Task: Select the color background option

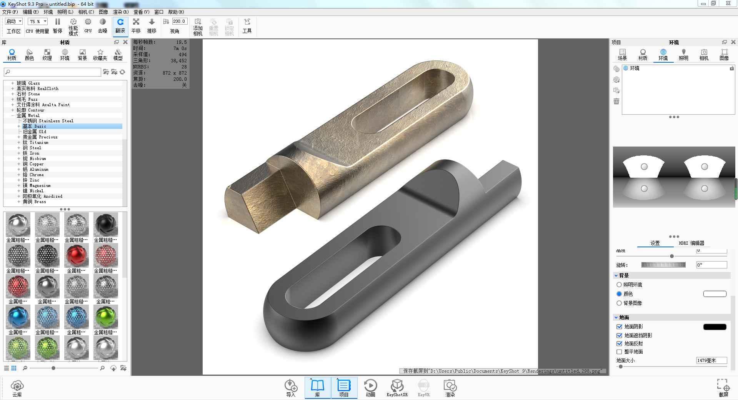Action: pyautogui.click(x=619, y=294)
